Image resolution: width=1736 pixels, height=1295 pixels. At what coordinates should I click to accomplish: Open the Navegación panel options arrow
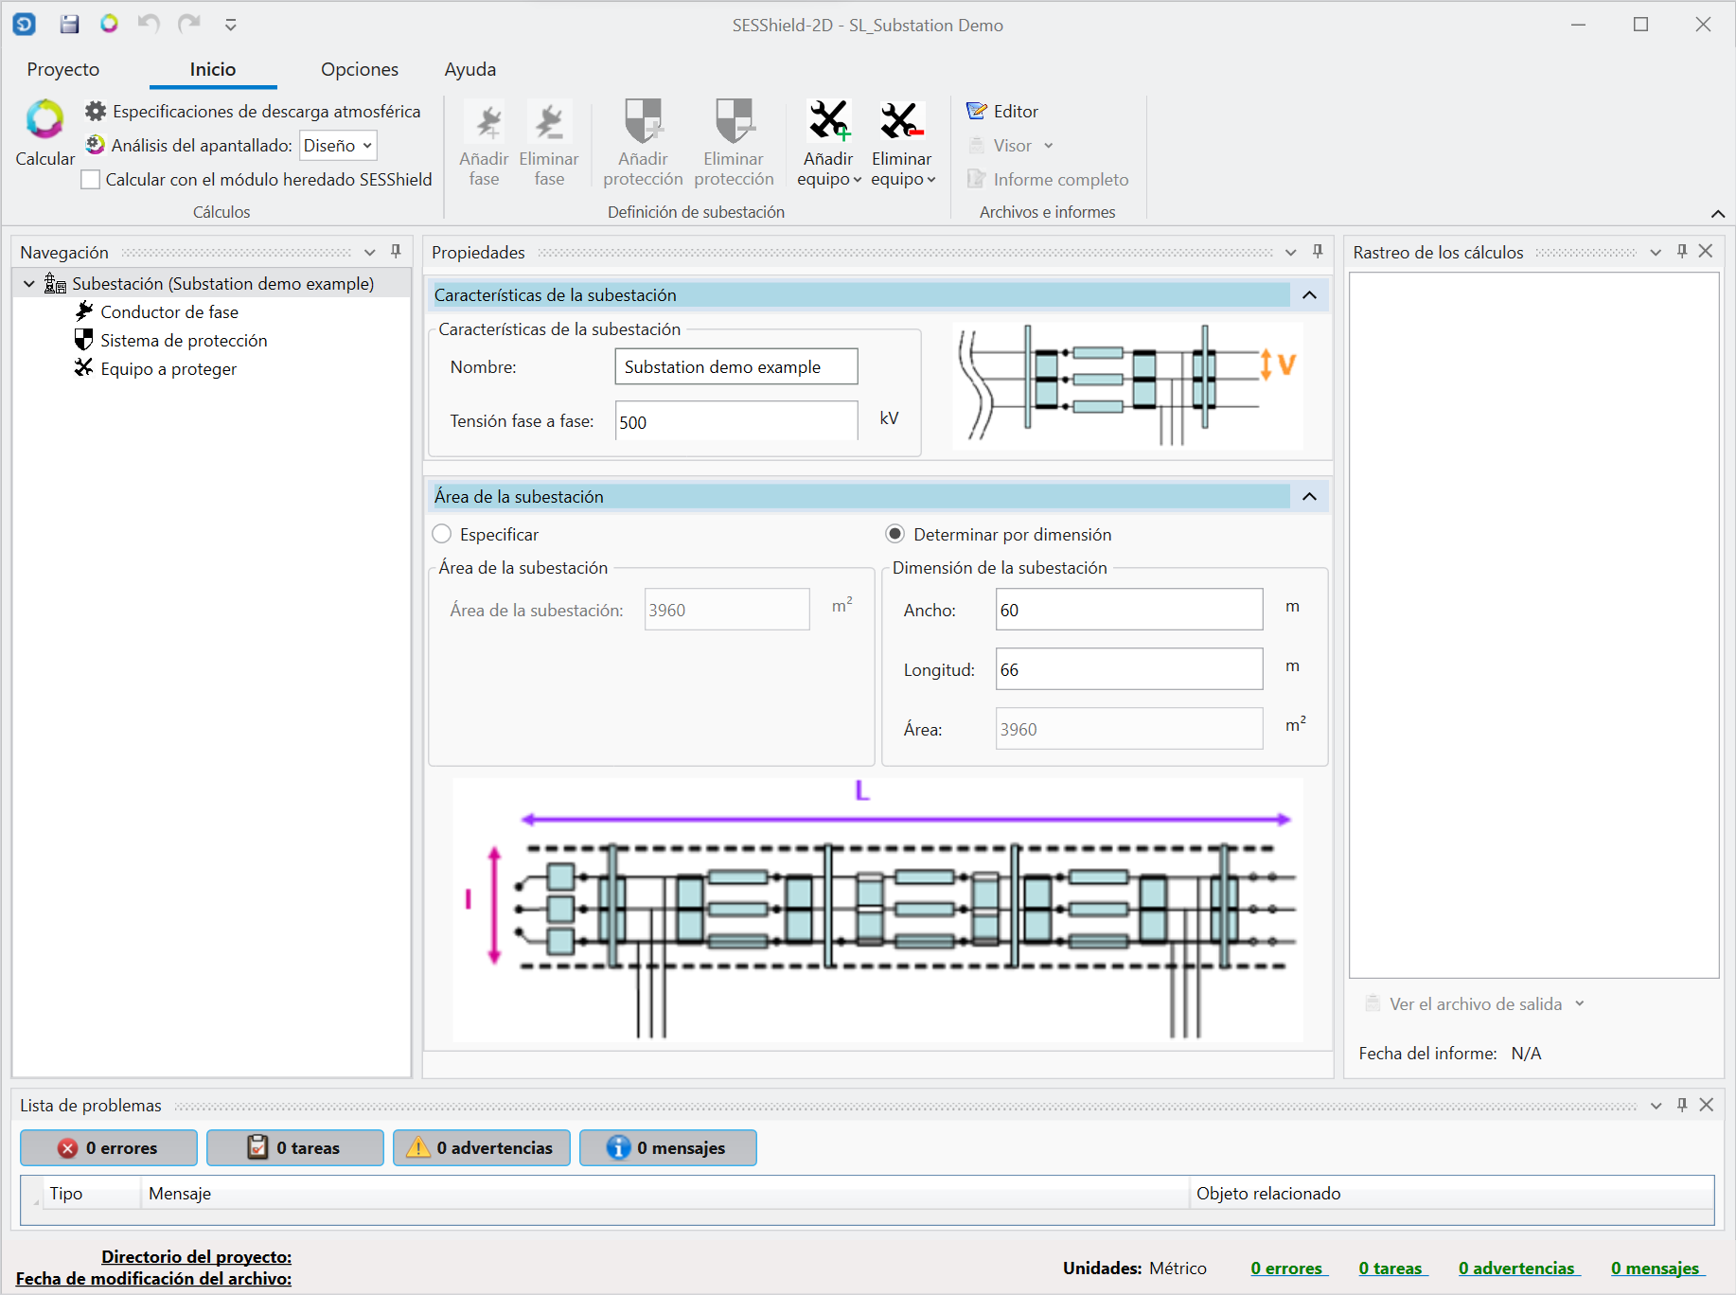[x=370, y=253]
